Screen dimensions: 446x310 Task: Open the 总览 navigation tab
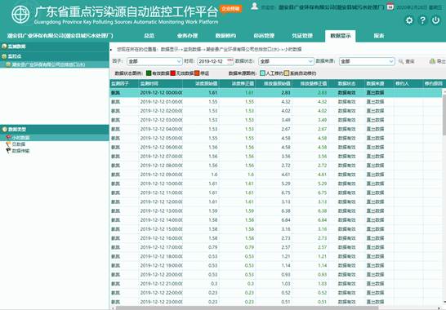[x=149, y=36]
